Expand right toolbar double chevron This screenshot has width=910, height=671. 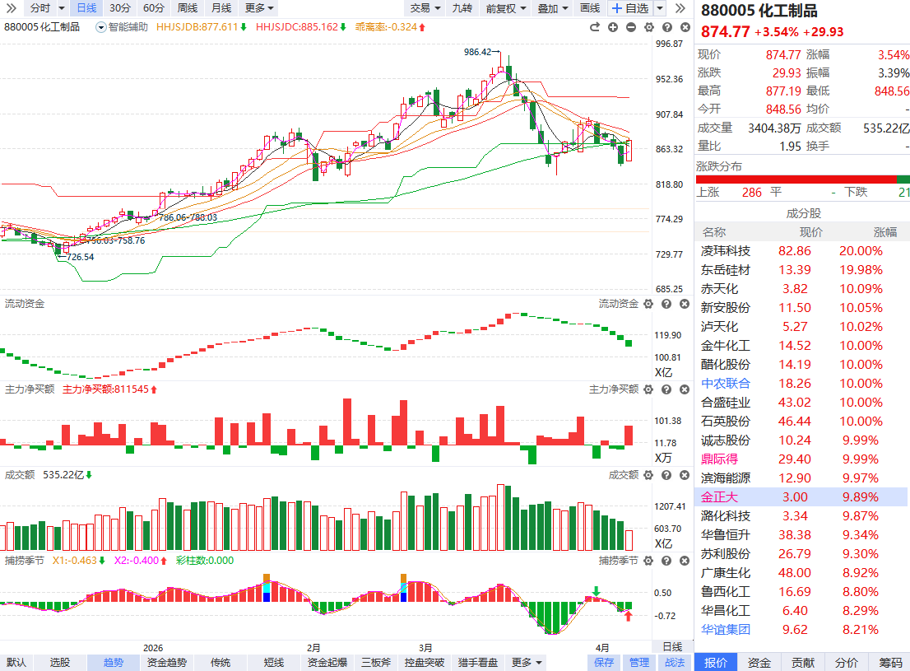point(680,8)
